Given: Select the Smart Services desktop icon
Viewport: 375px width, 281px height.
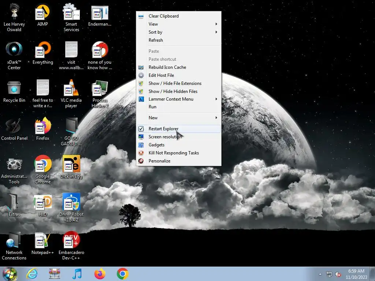Looking at the screenshot, I should coord(71,17).
